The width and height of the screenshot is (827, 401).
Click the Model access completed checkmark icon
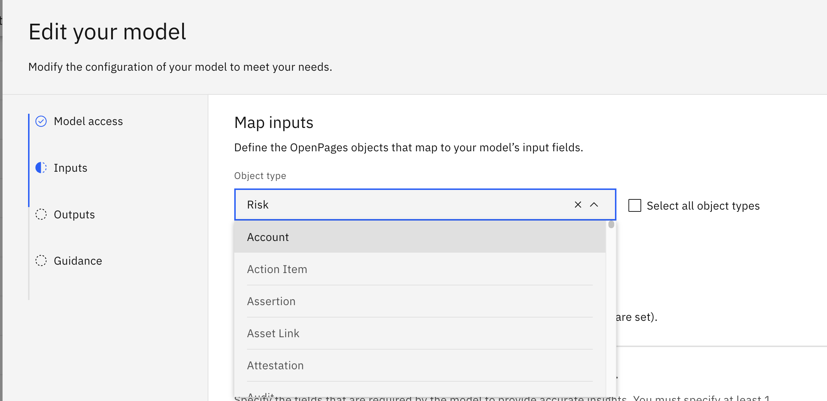tap(41, 121)
